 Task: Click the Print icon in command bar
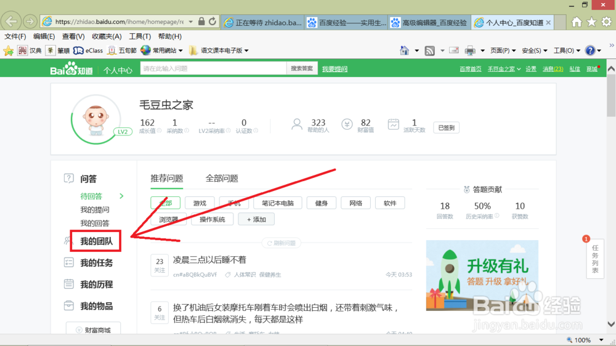point(470,50)
